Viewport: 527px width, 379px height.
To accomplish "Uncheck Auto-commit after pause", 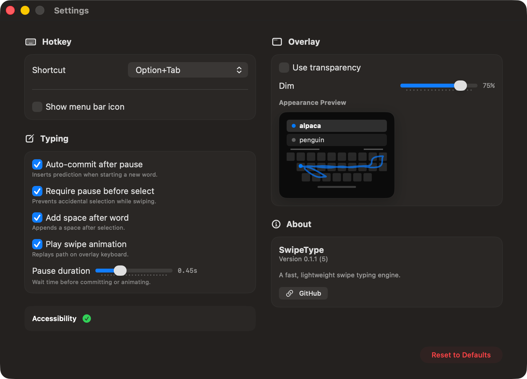I will click(37, 164).
